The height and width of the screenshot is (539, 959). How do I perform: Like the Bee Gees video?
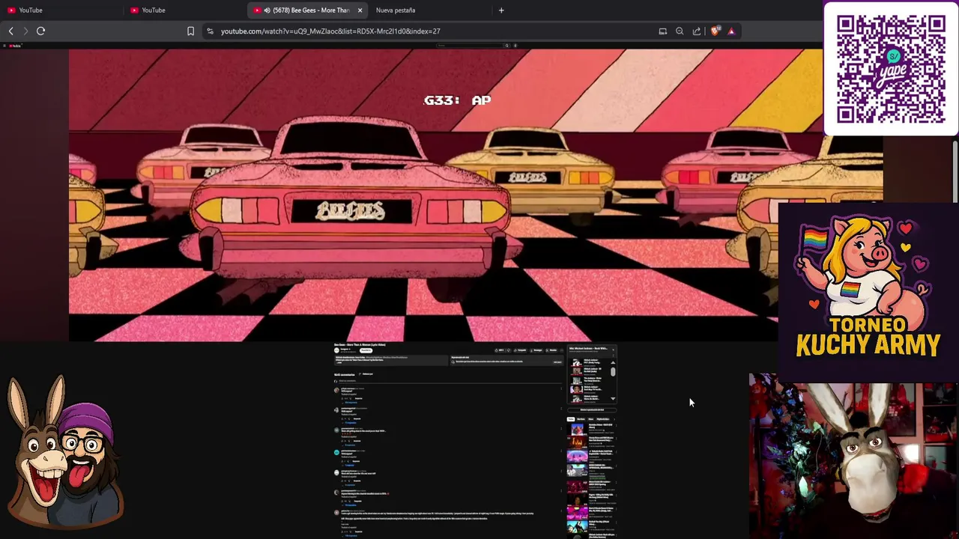tap(499, 350)
